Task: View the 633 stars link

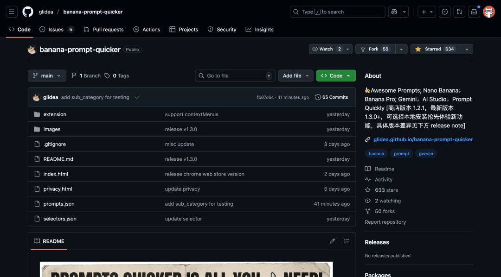Action: (381, 190)
